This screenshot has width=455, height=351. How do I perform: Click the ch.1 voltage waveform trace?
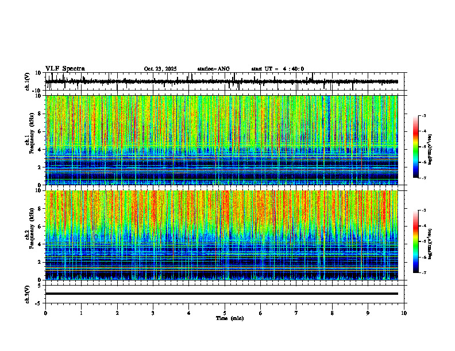click(221, 81)
